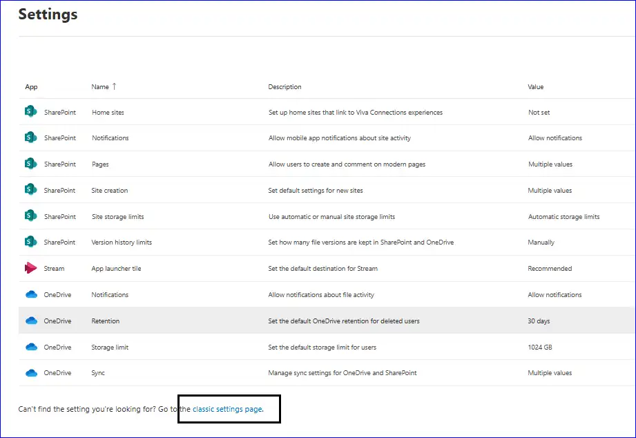Screen dimensions: 636x438
Task: Click SharePoint icon in Home sites row
Action: [x=30, y=112]
